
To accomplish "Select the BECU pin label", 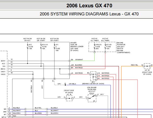I will coord(3,69).
